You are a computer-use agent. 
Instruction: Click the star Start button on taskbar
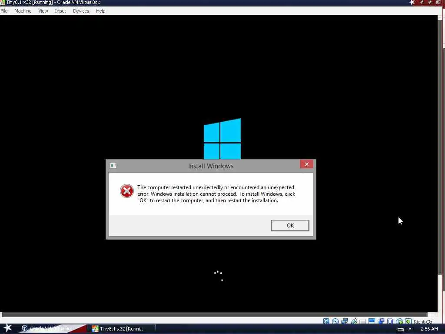[8, 328]
